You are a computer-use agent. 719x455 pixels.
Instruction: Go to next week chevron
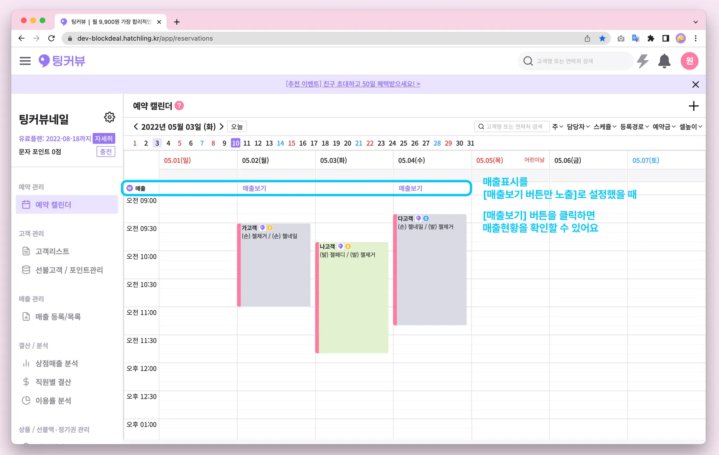(222, 127)
